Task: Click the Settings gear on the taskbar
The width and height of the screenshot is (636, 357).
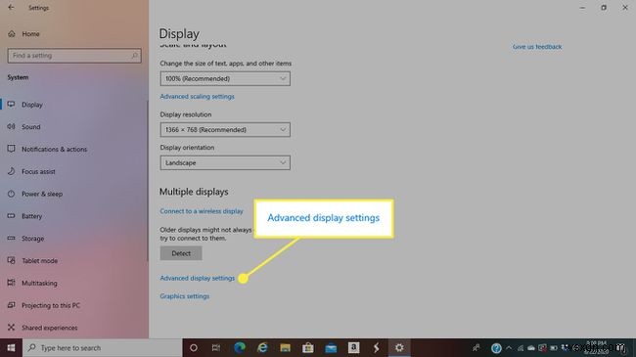Action: coord(399,347)
